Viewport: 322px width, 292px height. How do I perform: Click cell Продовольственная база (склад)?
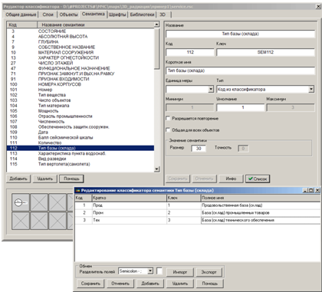pyautogui.click(x=261, y=205)
